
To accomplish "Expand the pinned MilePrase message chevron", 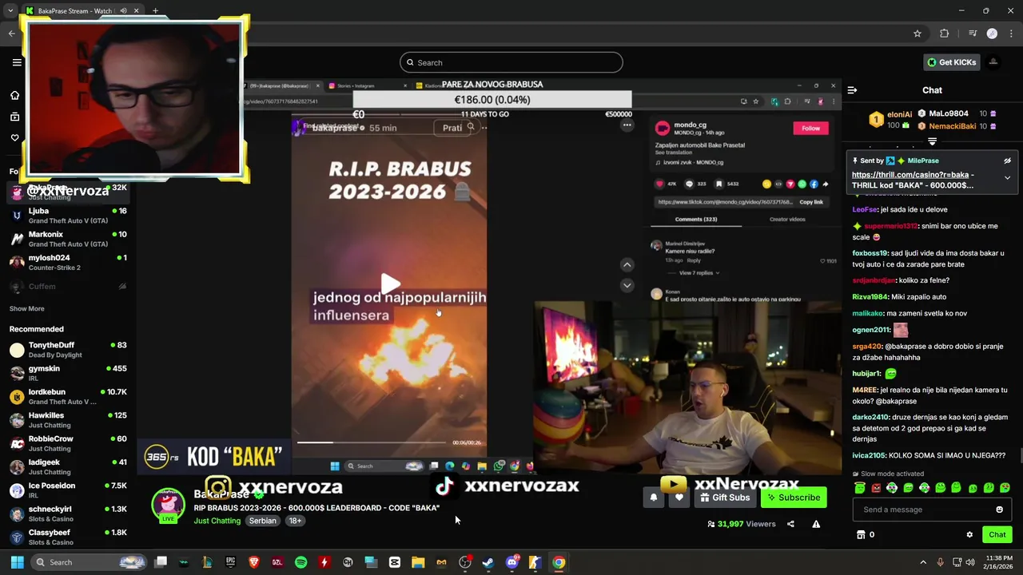I will [1007, 177].
